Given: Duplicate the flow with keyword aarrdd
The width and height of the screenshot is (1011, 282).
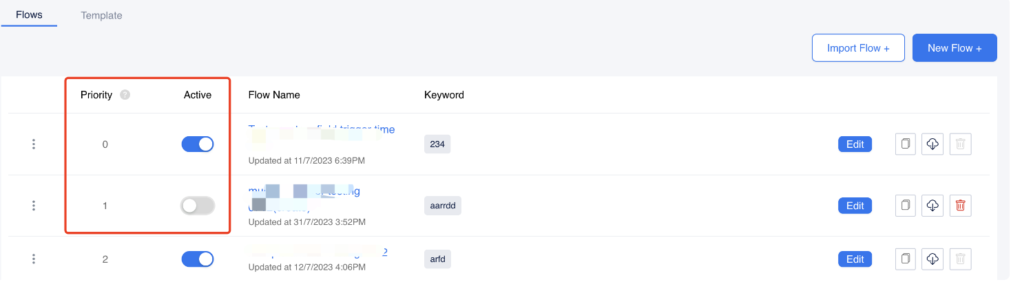Looking at the screenshot, I should tap(906, 206).
